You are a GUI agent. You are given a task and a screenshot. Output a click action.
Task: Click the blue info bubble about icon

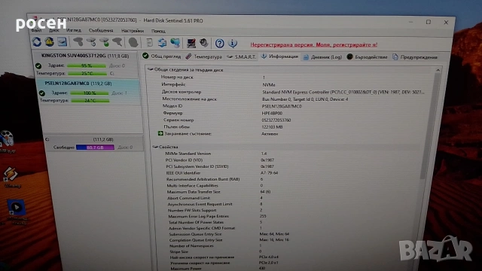pyautogui.click(x=233, y=44)
